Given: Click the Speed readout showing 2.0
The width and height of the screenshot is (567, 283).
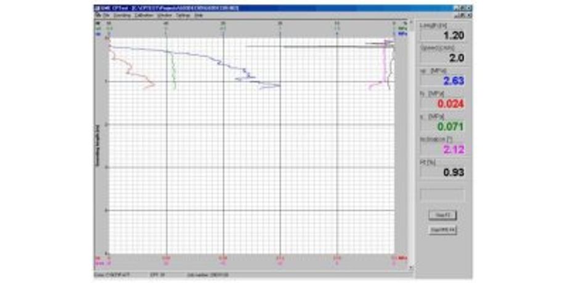Looking at the screenshot, I should click(442, 58).
